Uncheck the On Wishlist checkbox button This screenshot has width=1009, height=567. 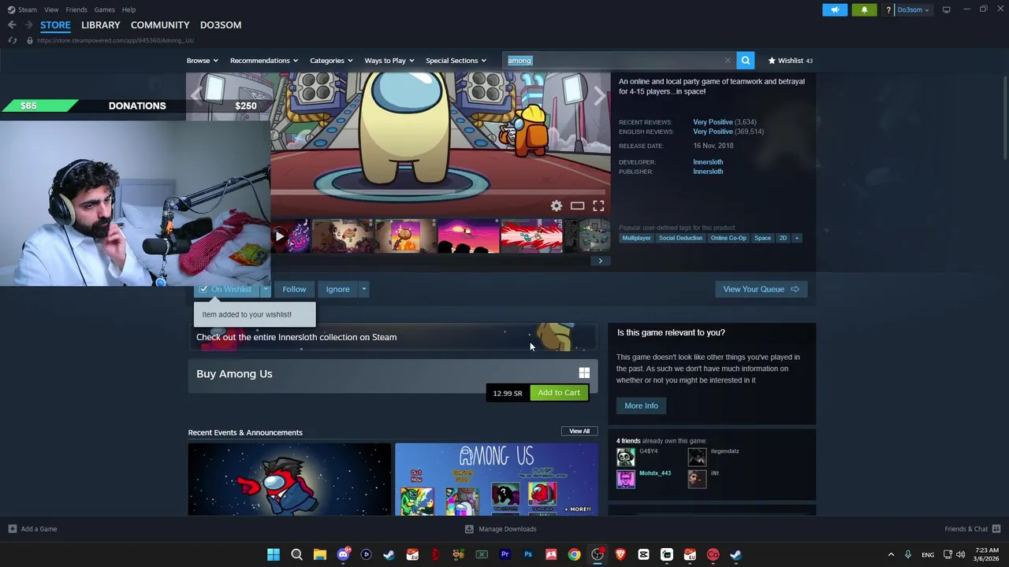(x=226, y=289)
